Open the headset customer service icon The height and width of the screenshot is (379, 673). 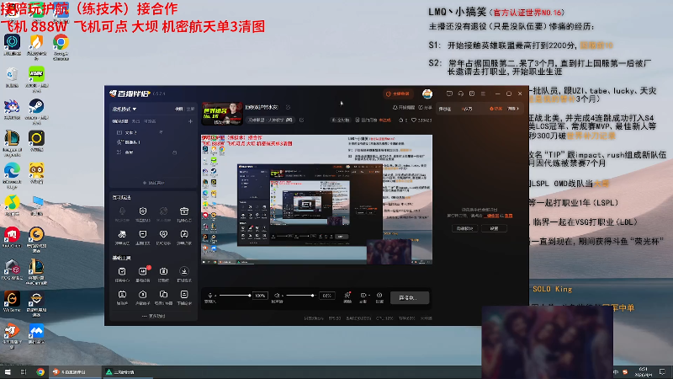tap(460, 93)
